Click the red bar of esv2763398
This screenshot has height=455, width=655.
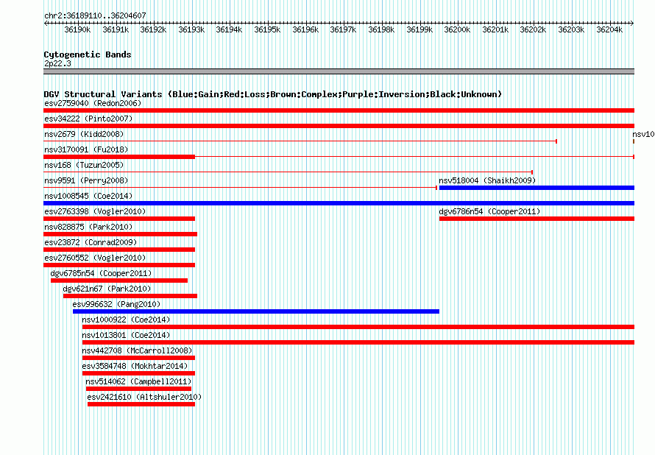[x=119, y=219]
